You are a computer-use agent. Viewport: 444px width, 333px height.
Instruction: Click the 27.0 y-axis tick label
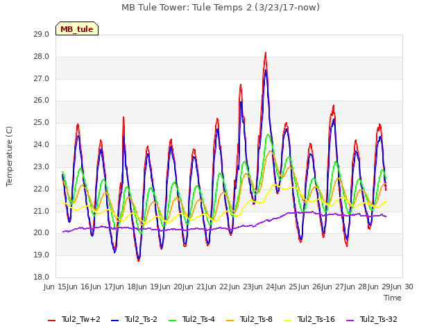[x=42, y=78]
